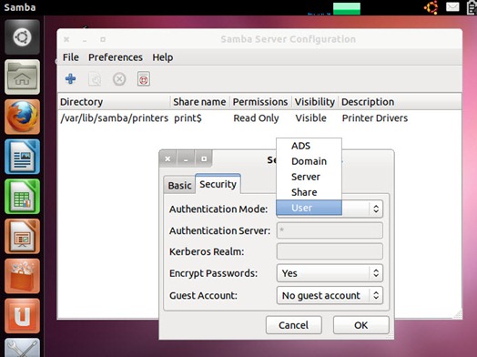Choose Server authentication mode

(309, 177)
